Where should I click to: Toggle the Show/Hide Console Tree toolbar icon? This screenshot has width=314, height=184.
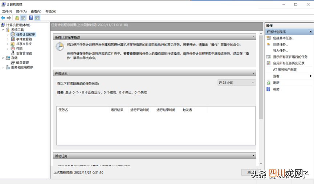(24, 18)
